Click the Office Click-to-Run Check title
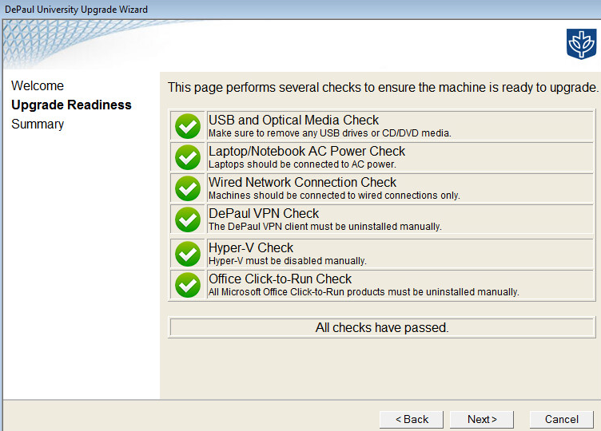 (x=280, y=279)
